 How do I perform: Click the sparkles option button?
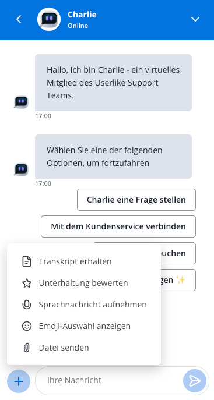[178, 280]
